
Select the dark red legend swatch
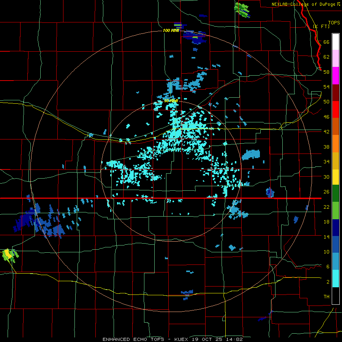(336, 93)
